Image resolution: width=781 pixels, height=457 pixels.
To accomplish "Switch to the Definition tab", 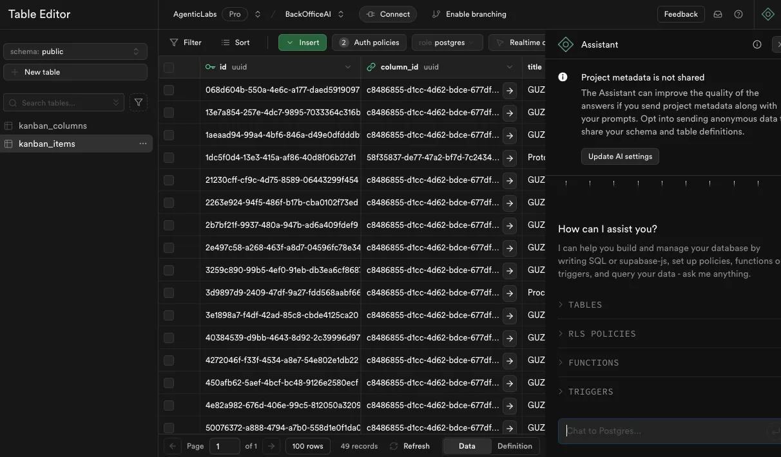I will (x=514, y=445).
